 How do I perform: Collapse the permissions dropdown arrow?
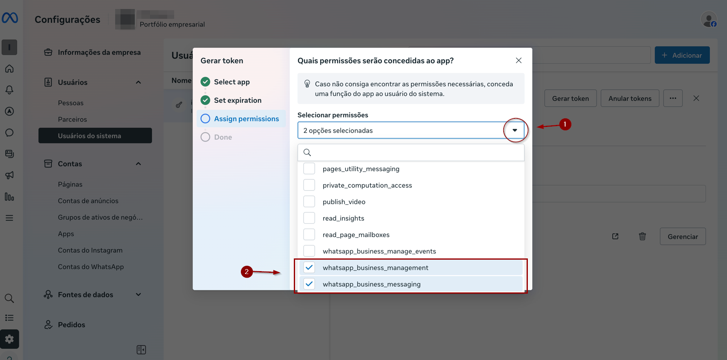515,130
